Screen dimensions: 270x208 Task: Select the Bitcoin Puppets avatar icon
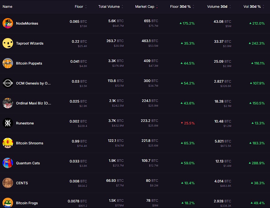pyautogui.click(x=8, y=63)
